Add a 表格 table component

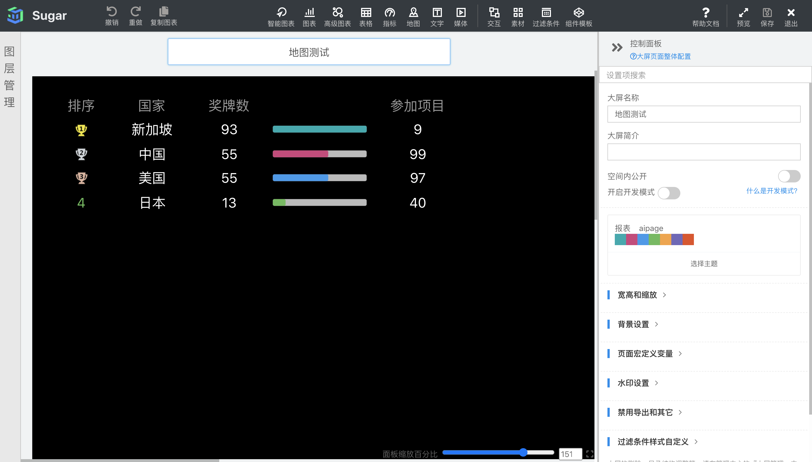pos(366,17)
